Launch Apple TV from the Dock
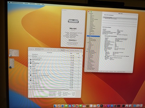Image resolution: width=145 pixels, height=108 pixels. click(101, 106)
